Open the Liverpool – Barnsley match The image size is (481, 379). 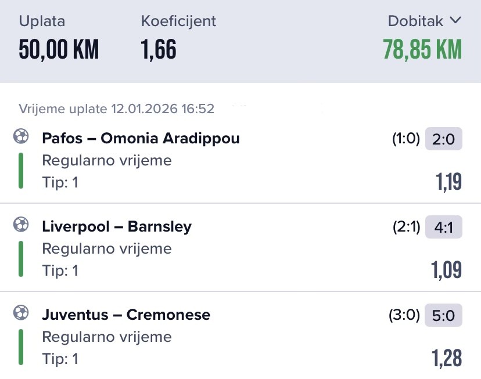click(x=116, y=226)
